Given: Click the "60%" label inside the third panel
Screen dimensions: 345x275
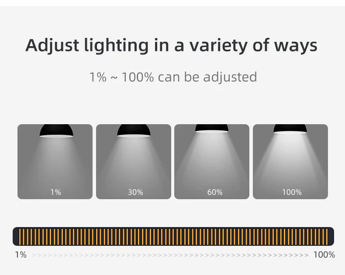Looking at the screenshot, I should pos(215,192).
